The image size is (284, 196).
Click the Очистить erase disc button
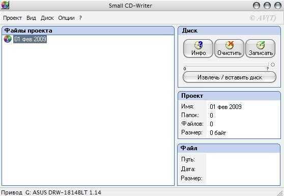click(229, 48)
